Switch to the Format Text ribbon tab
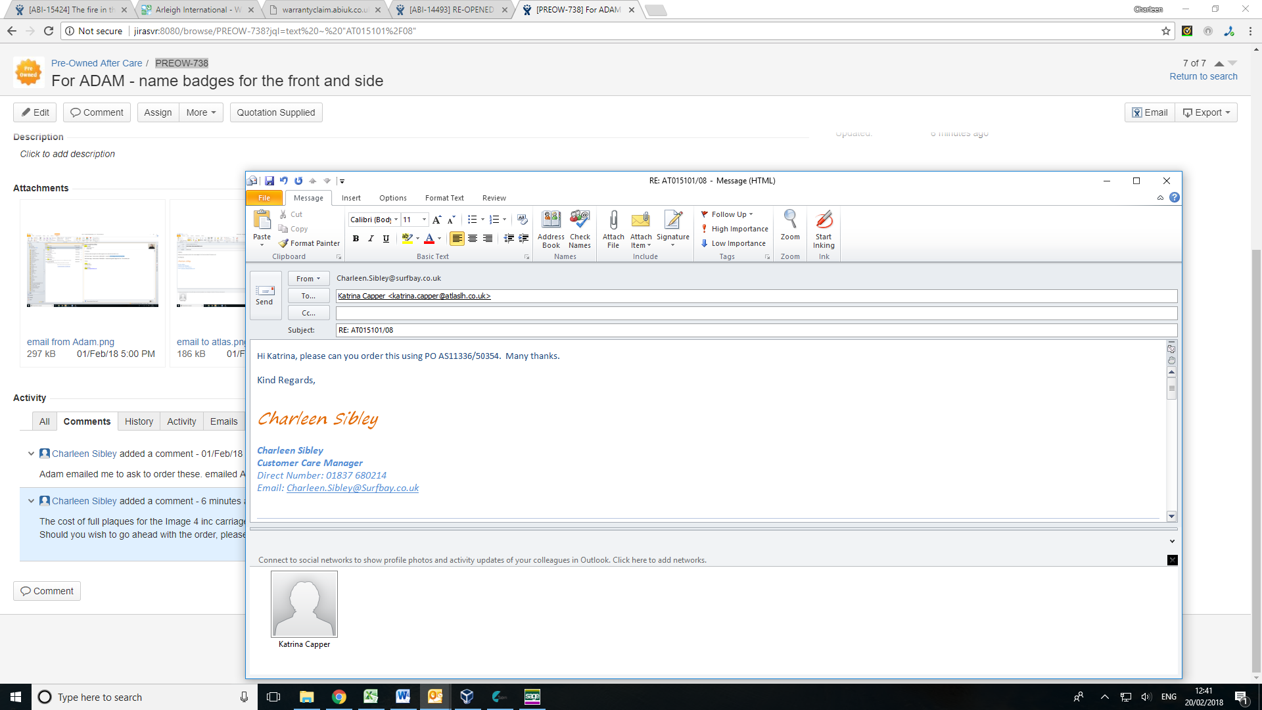Screen dimensions: 1262x710 pos(444,198)
